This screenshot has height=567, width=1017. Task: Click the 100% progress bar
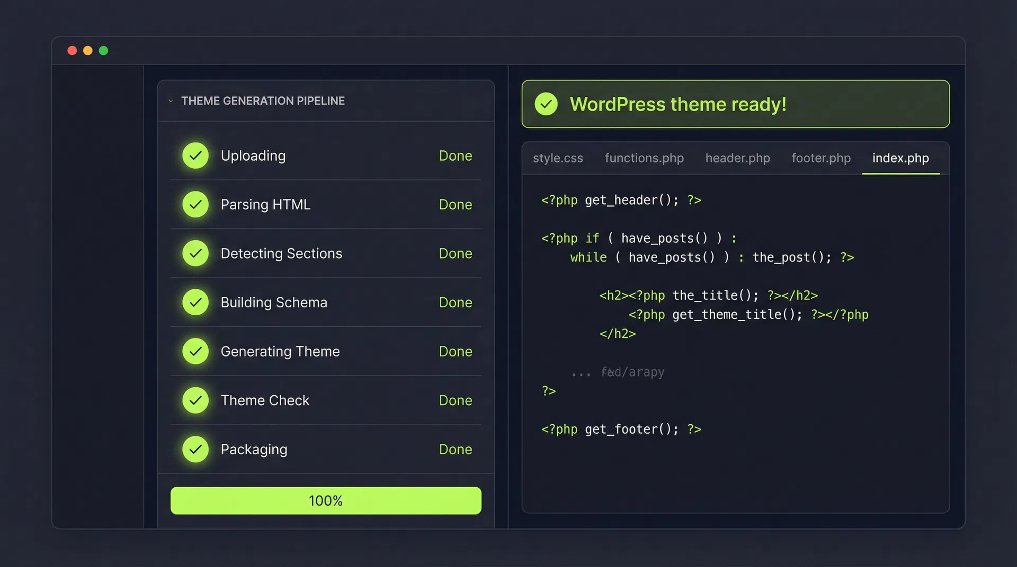click(326, 500)
